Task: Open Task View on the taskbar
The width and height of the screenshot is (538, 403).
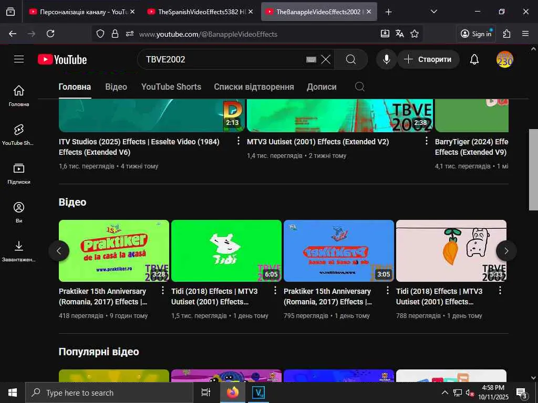Action: pos(205,393)
